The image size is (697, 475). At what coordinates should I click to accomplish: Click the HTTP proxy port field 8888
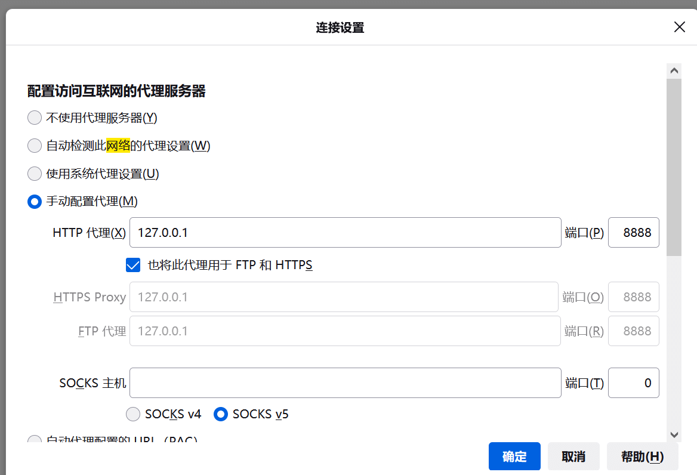pyautogui.click(x=633, y=232)
